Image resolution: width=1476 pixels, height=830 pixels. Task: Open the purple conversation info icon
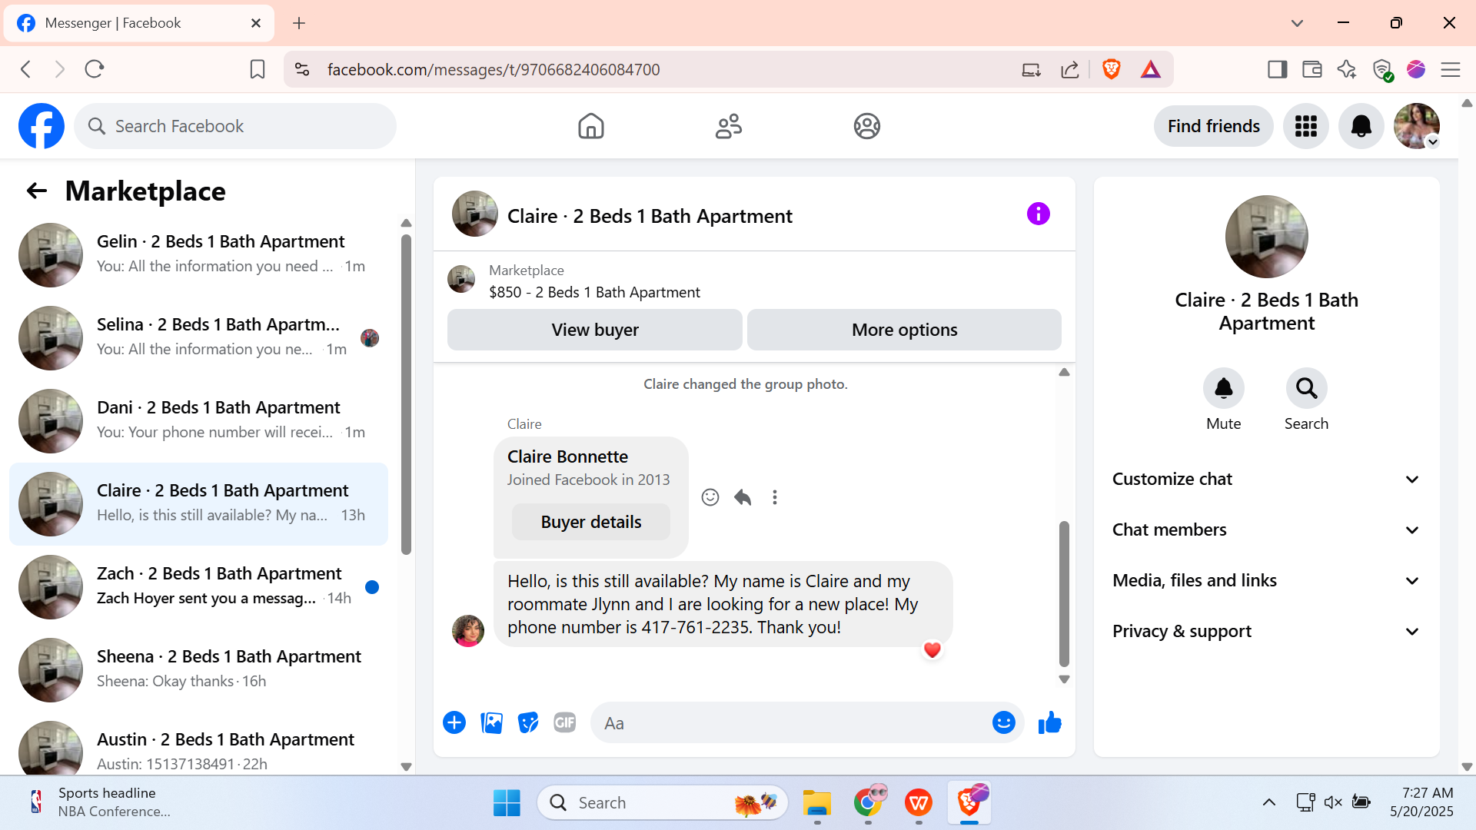pyautogui.click(x=1038, y=214)
